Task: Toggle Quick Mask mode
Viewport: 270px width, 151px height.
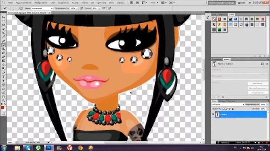Action: coord(3,113)
